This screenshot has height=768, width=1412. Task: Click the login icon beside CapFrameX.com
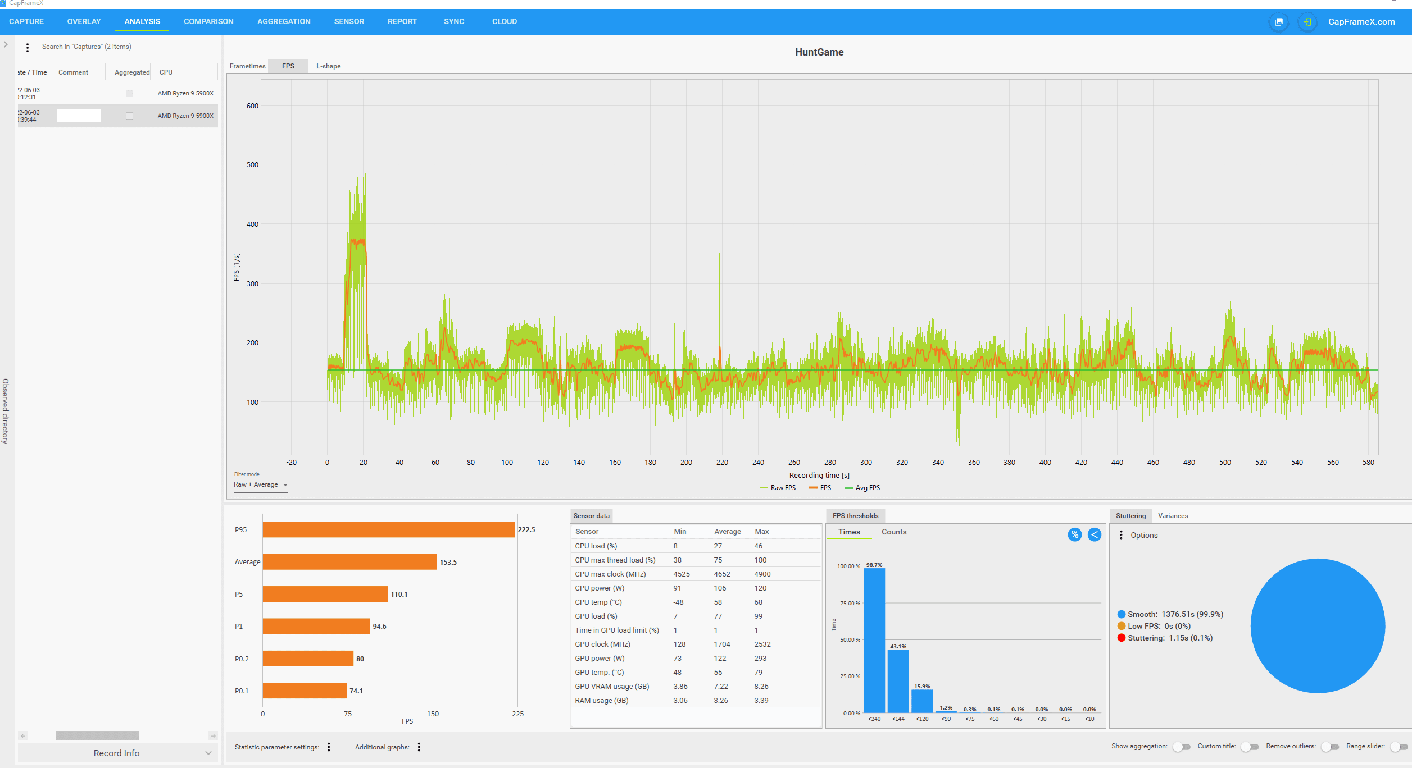click(1307, 22)
